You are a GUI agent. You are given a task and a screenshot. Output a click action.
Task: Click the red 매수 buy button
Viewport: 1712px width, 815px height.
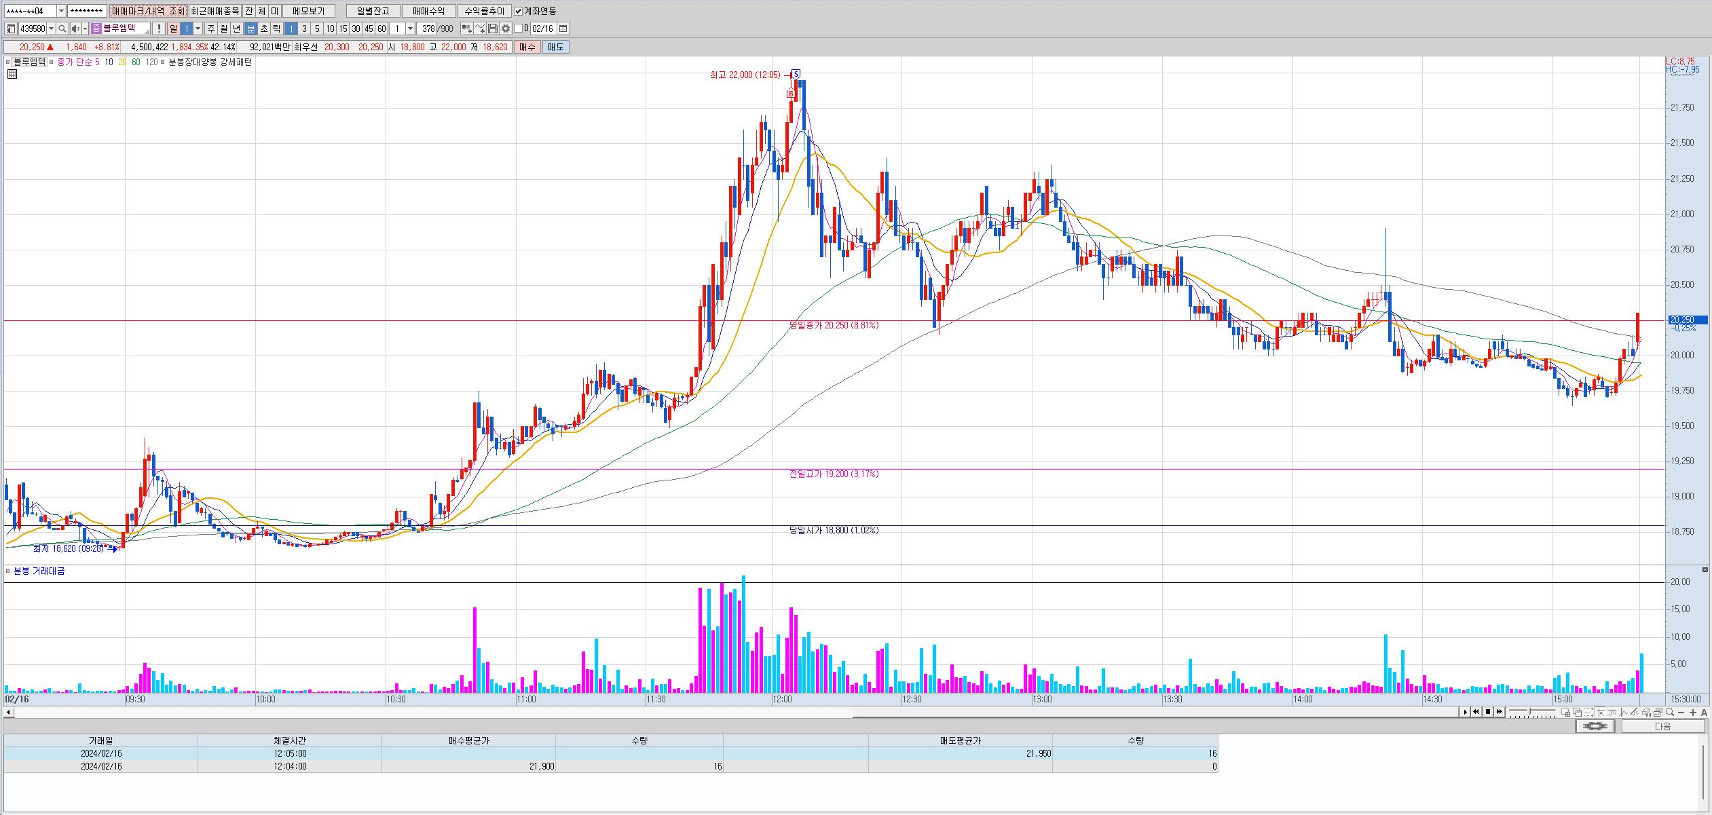coord(527,47)
